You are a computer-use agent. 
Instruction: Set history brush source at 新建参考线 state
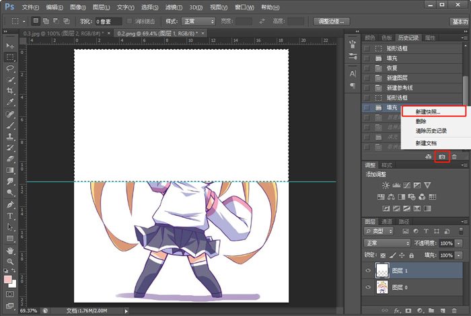pos(367,88)
